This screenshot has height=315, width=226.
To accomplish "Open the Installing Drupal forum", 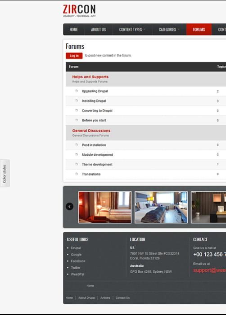I will [94, 101].
